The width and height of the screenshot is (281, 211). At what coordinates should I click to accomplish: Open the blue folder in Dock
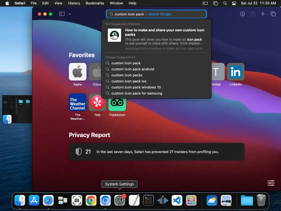[247, 200]
